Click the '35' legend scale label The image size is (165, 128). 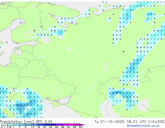pyautogui.click(x=62, y=127)
